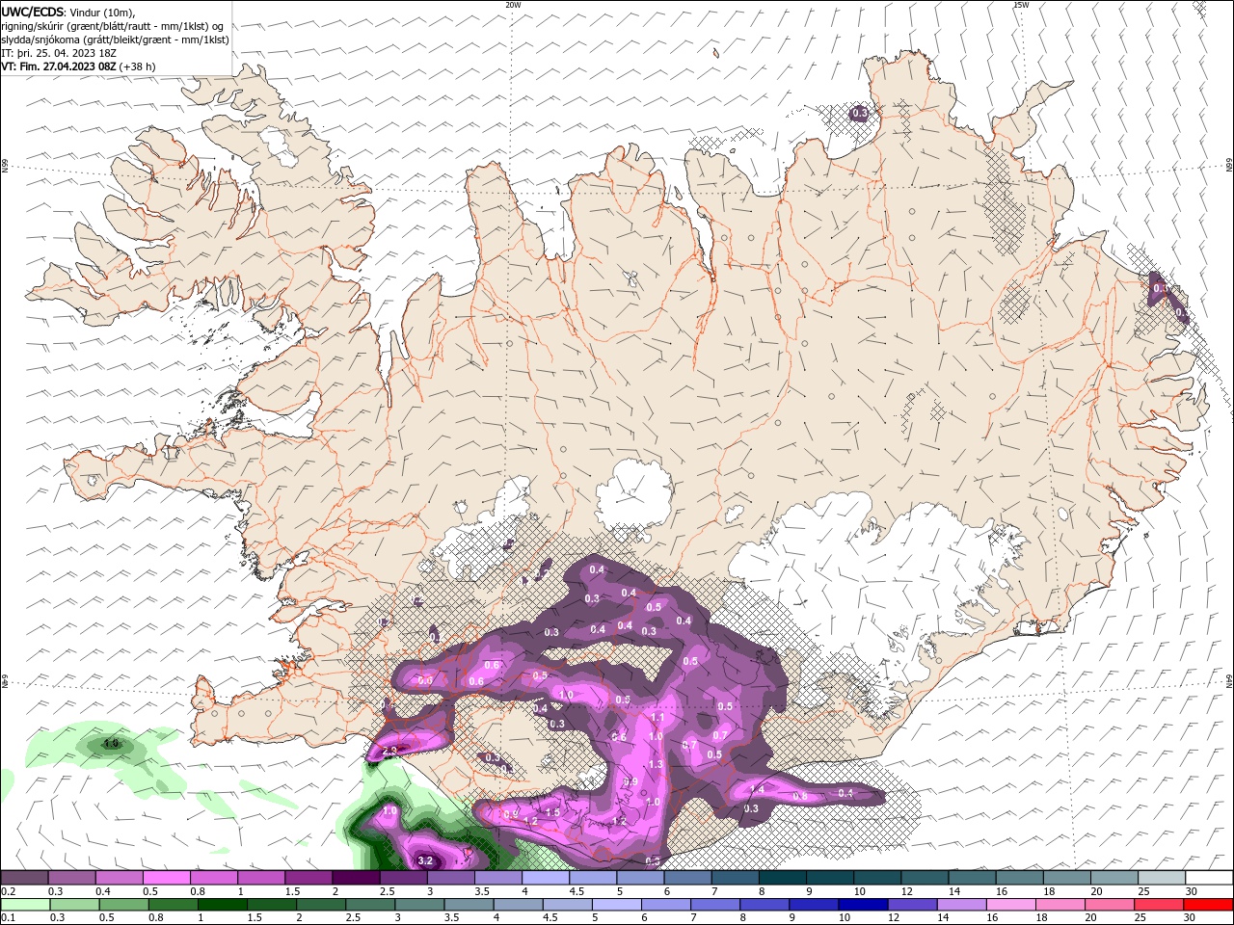Click the '(+38 h)' forecast offset
This screenshot has height=925, width=1234.
[138, 66]
